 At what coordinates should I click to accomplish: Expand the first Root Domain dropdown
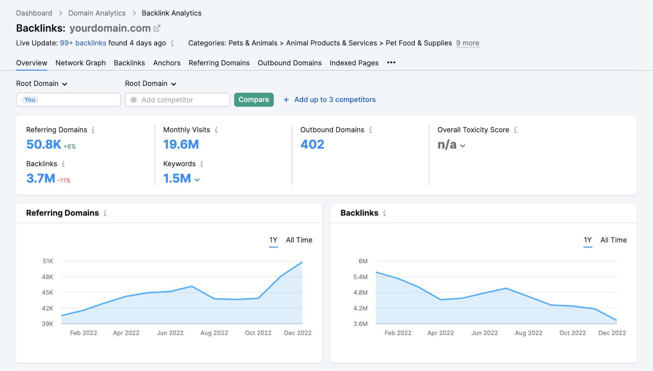(x=42, y=83)
